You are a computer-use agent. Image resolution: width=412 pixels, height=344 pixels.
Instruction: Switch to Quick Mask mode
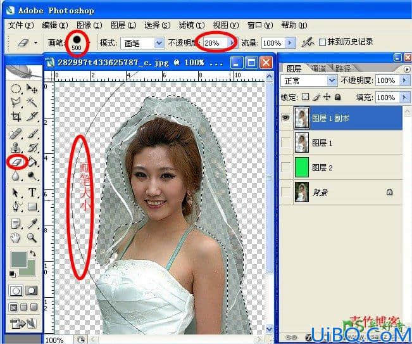[x=31, y=291]
